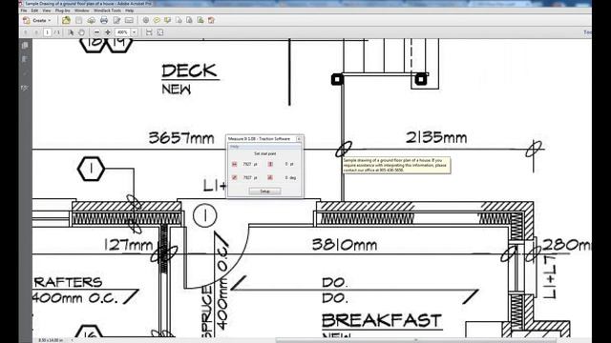The image size is (611, 343).
Task: Zoom out with the minus button
Action: click(x=97, y=32)
